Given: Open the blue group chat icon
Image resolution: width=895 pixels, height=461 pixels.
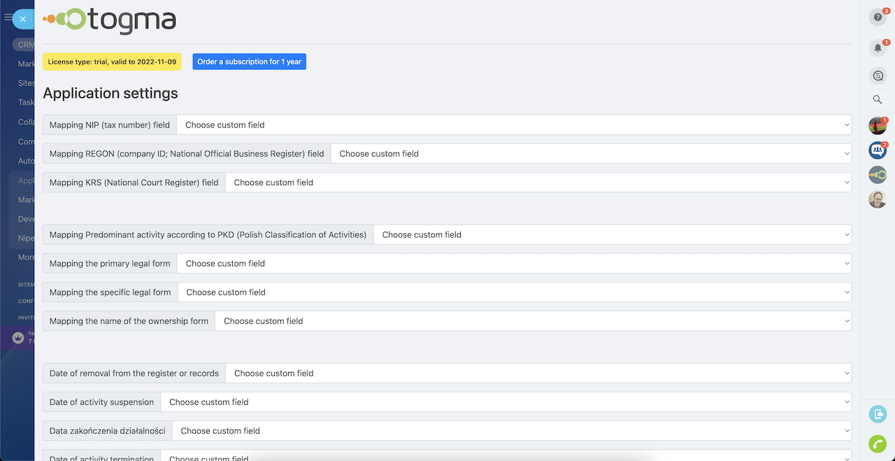Looking at the screenshot, I should tap(878, 150).
